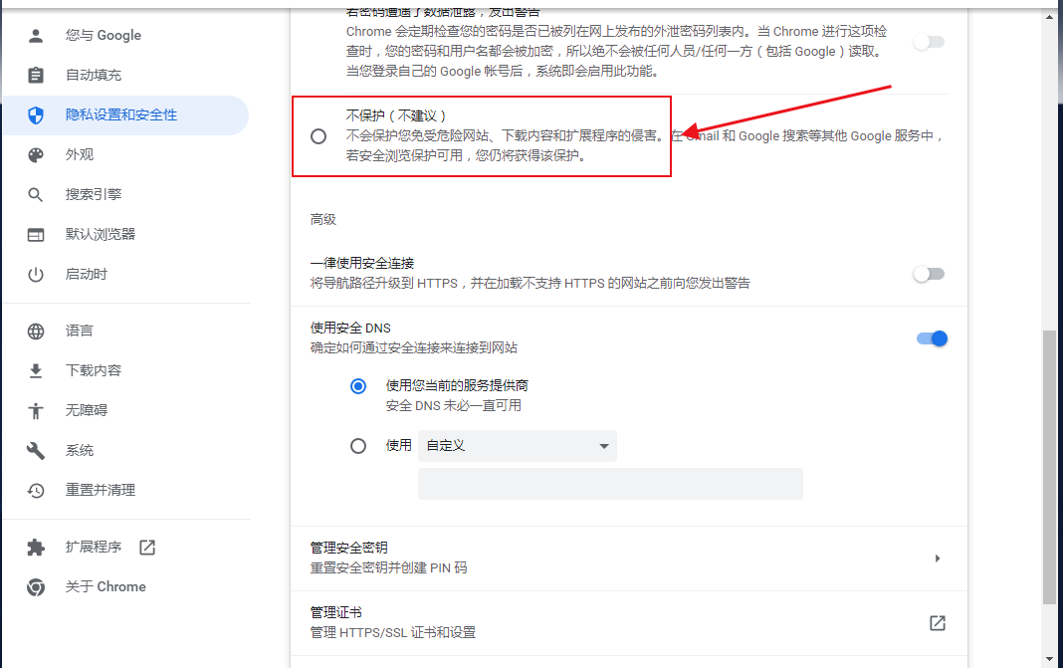Enable the 一律使用安全连接 toggle
Screen dimensions: 1063x668
pos(929,274)
